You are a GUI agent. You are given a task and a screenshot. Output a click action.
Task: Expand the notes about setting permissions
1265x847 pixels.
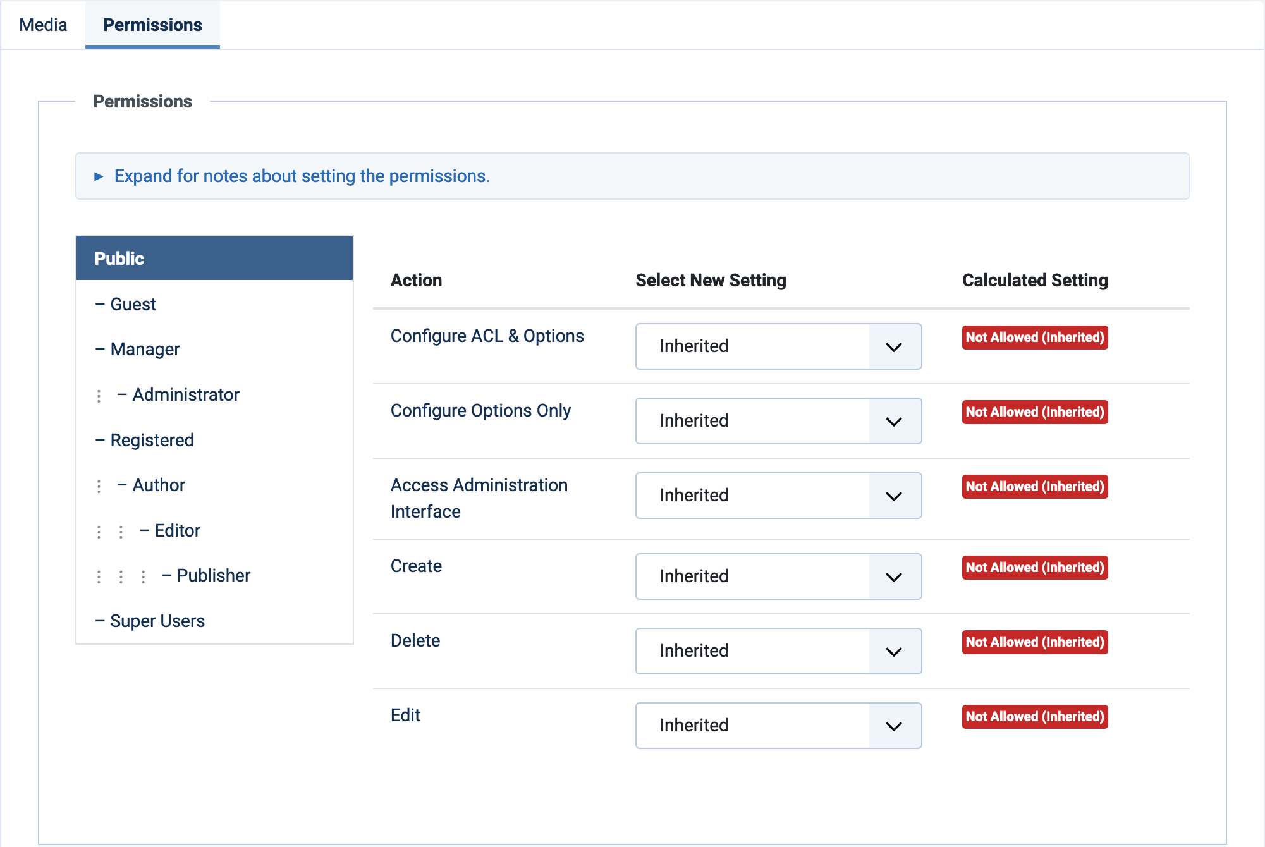[x=302, y=176]
